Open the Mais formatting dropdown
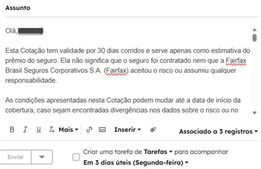The height and width of the screenshot is (169, 261). [x=69, y=130]
